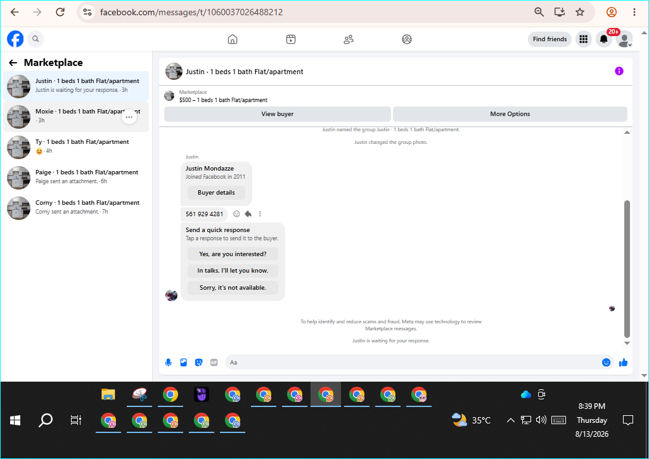Image resolution: width=649 pixels, height=459 pixels.
Task: Open the Facebook menu grid icon
Action: click(584, 39)
